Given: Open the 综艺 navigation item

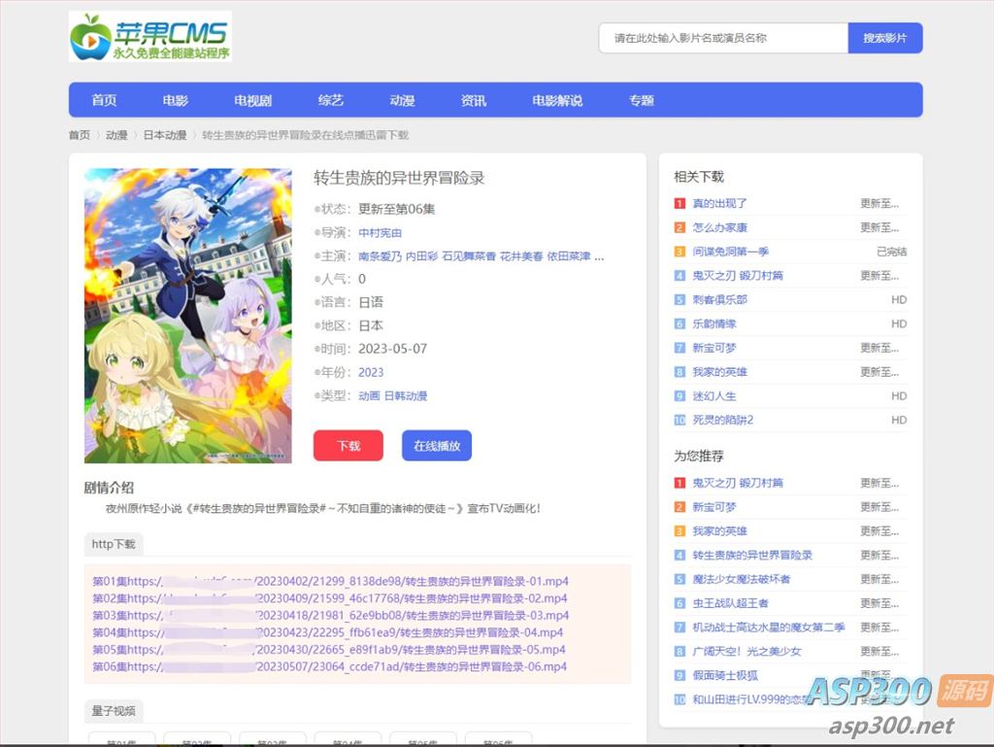Looking at the screenshot, I should 330,100.
